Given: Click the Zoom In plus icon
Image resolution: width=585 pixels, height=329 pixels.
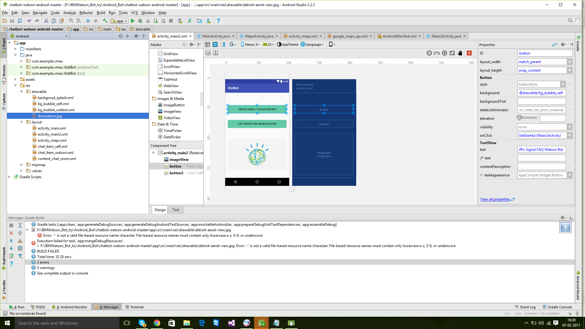Looking at the screenshot, I should (x=445, y=53).
